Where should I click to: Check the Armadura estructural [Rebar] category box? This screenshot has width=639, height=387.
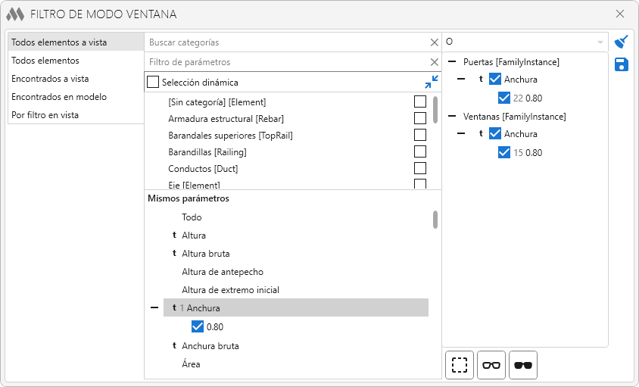click(x=420, y=118)
